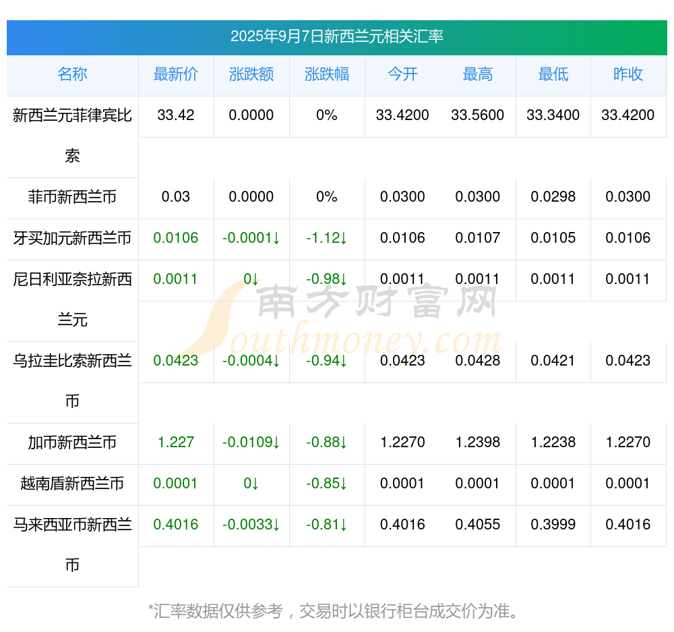Select the 乌拉圭比索新西兰币 row name

pos(72,380)
